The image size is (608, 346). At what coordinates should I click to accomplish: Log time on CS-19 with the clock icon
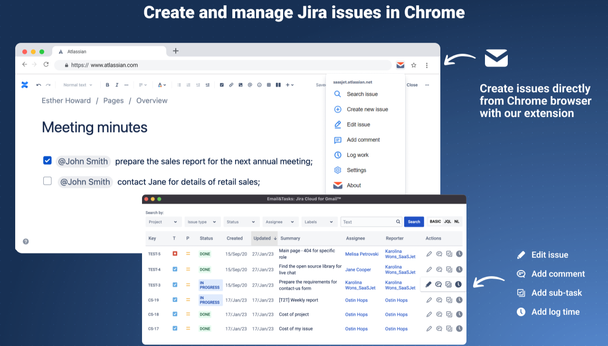(x=459, y=300)
